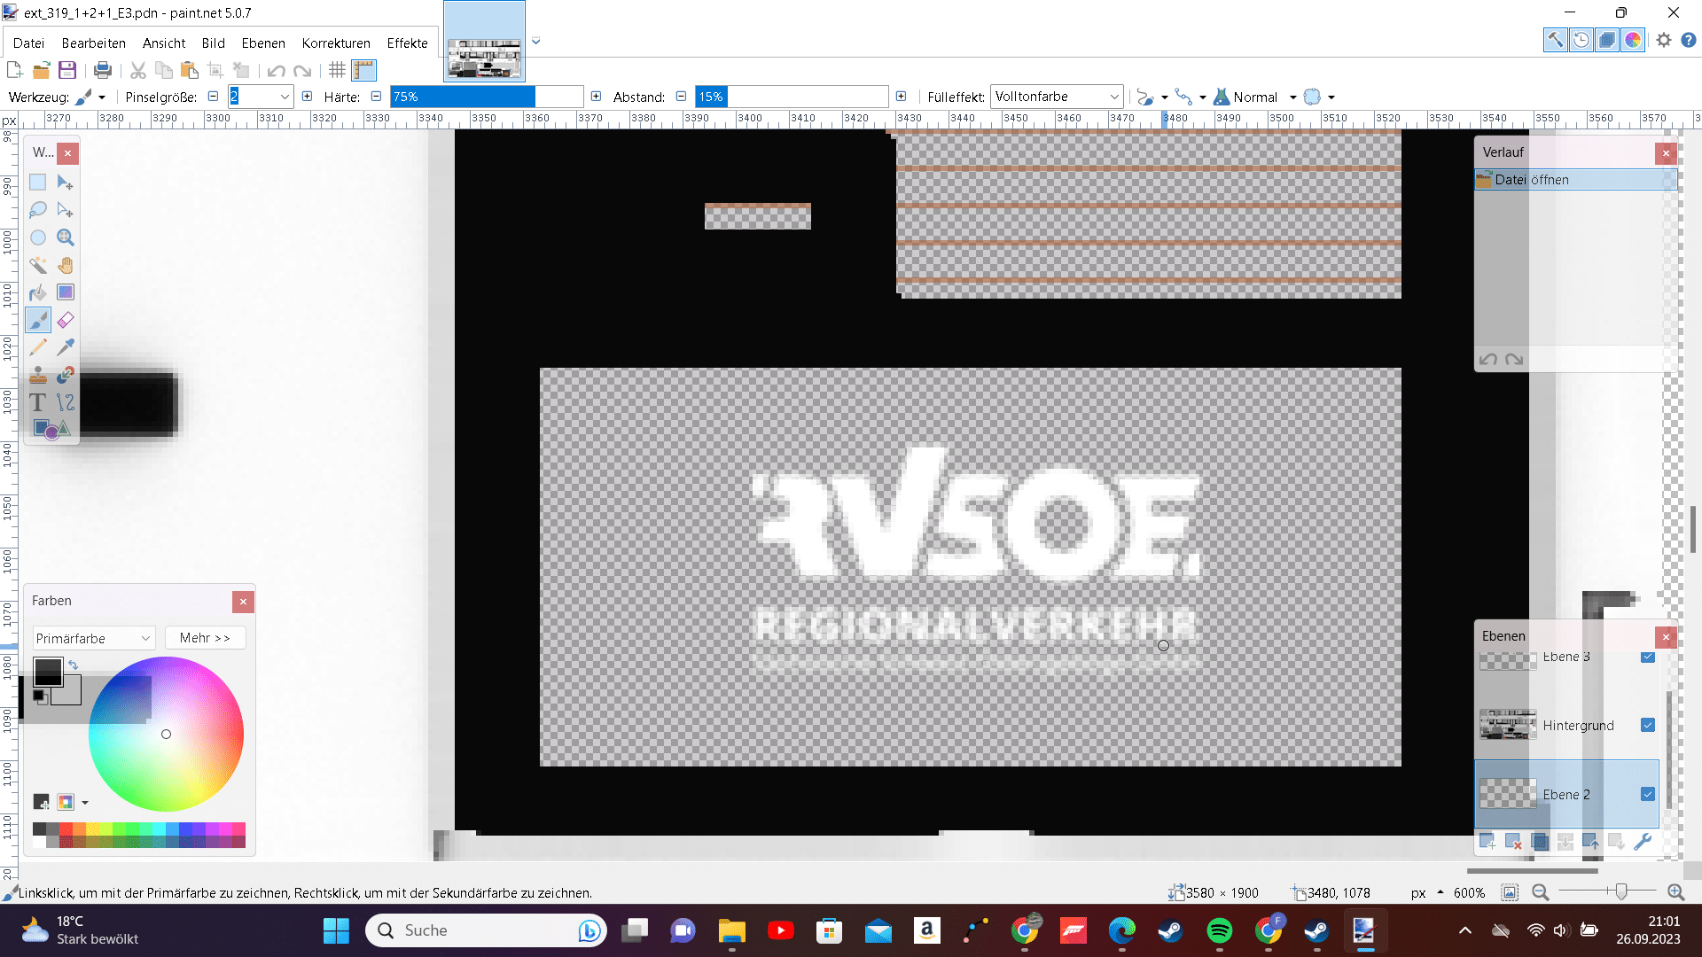Select the Pan hand tool
1702x957 pixels.
(x=66, y=265)
